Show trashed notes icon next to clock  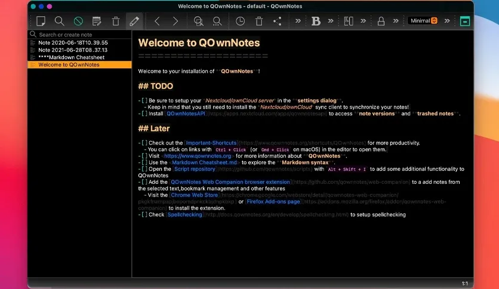[259, 21]
